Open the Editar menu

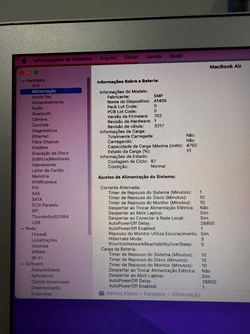click(132, 57)
